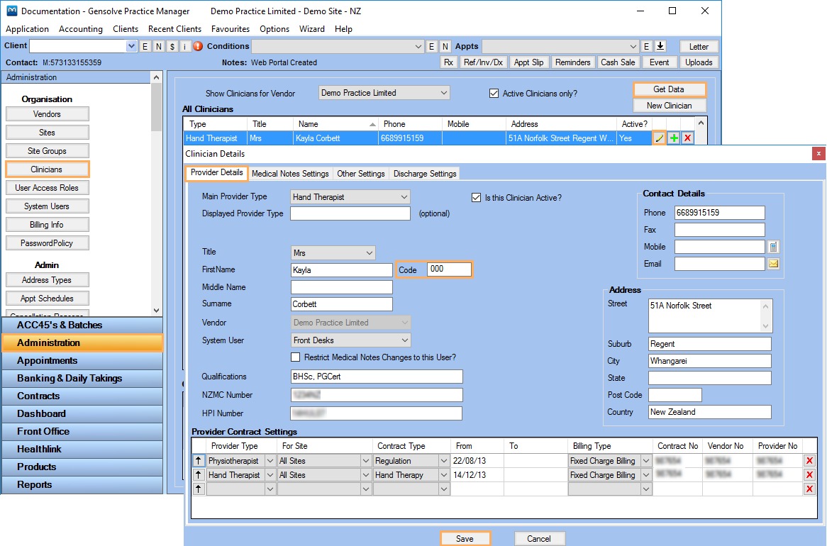Viewport: 827px width, 546px height.
Task: Toggle the Active Clinicians only checkbox
Action: click(x=494, y=94)
